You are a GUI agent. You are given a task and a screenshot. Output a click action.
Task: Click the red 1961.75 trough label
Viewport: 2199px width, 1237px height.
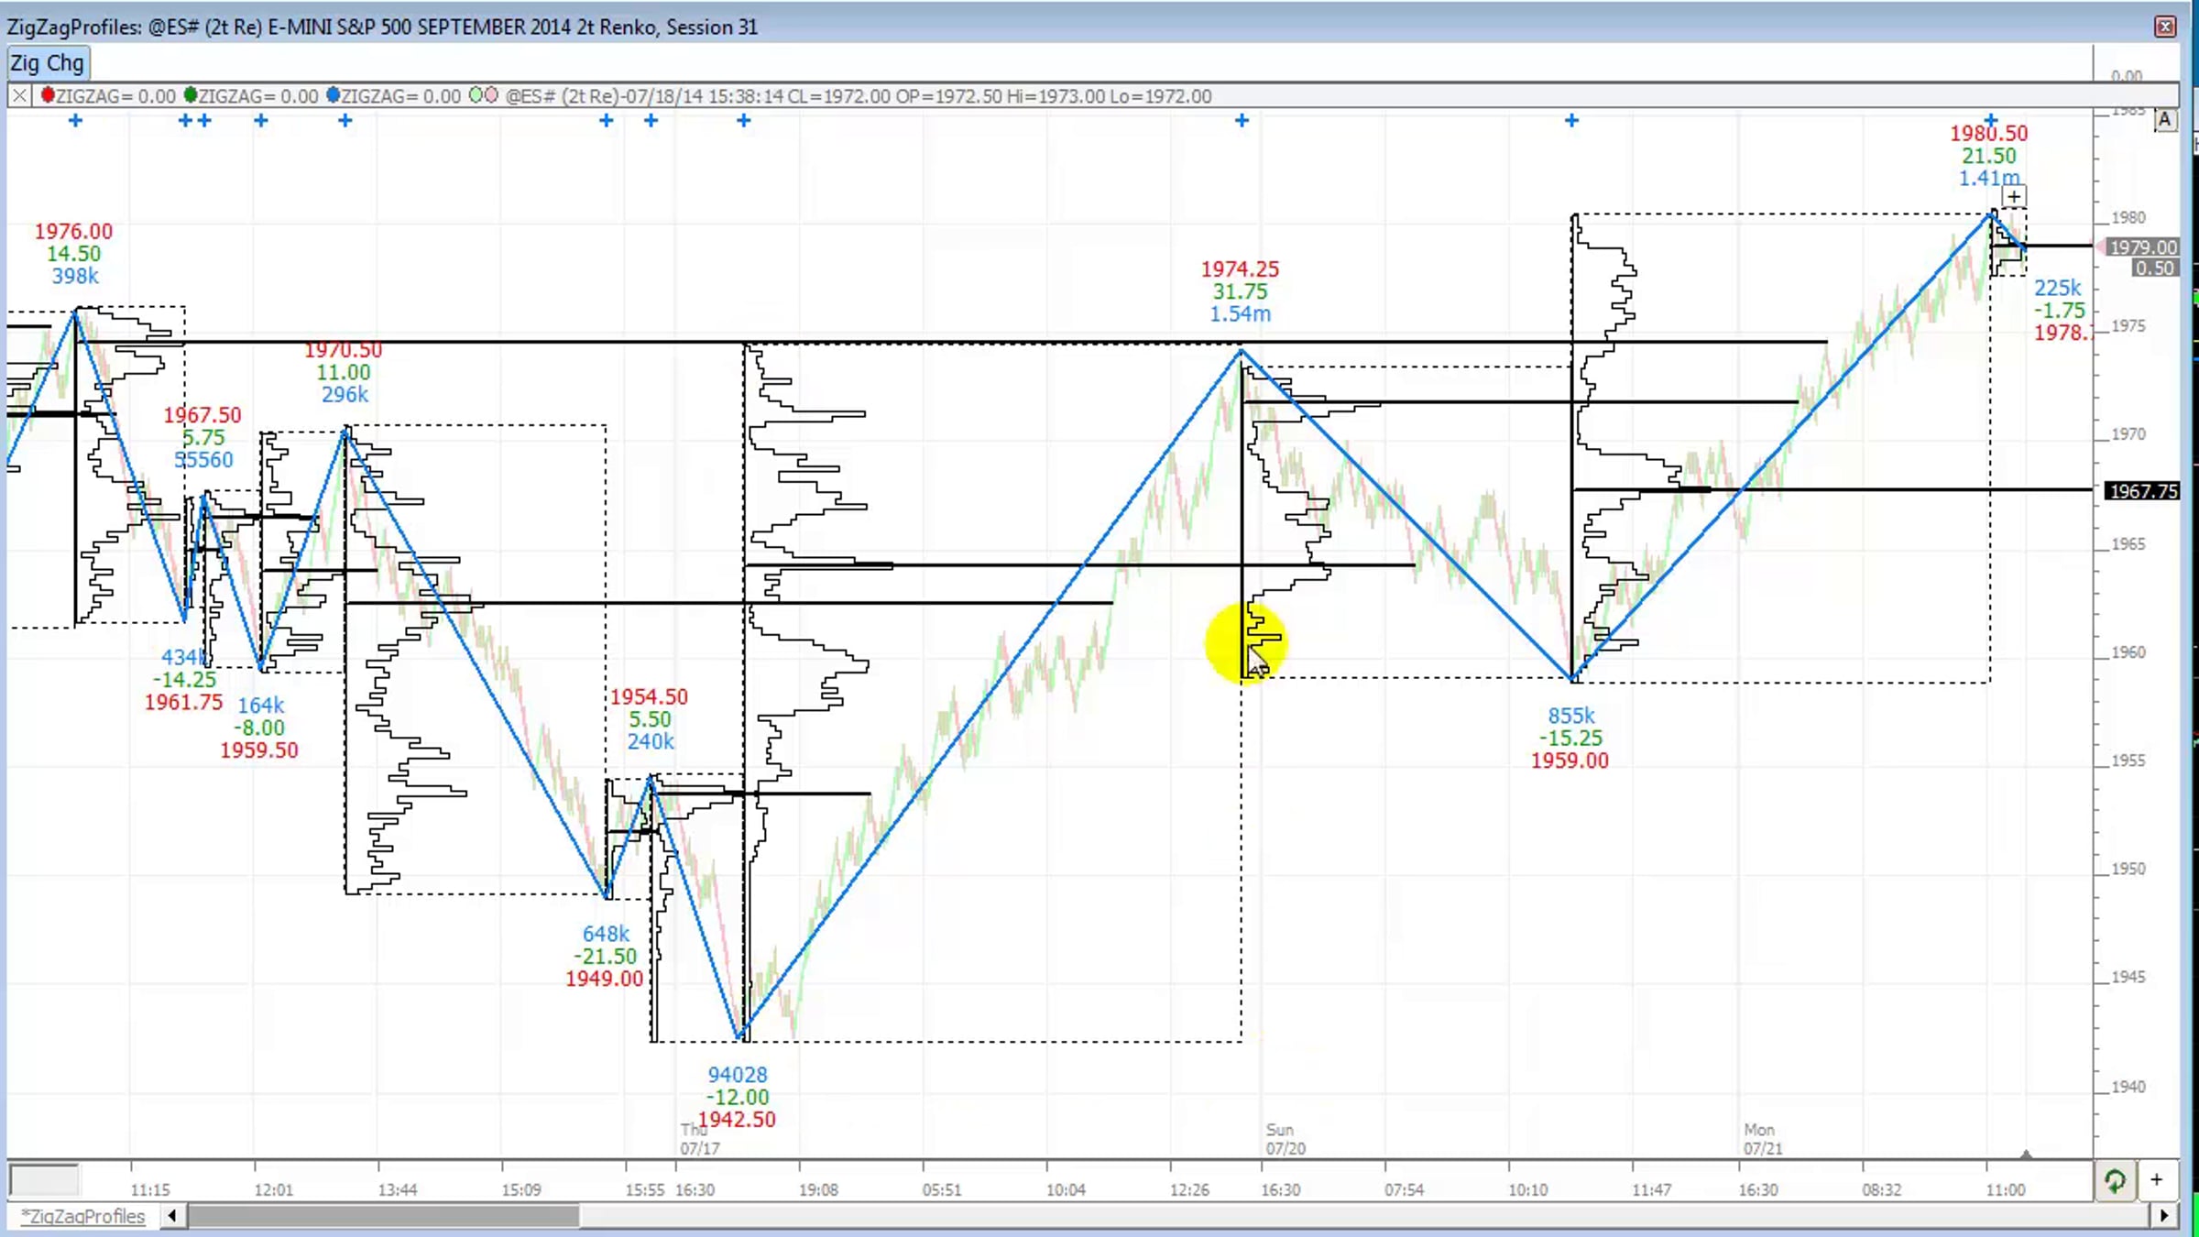coord(183,703)
